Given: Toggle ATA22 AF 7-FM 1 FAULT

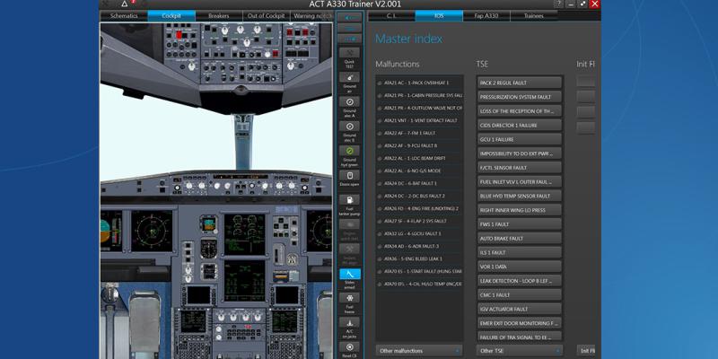Looking at the screenshot, I should [x=419, y=133].
